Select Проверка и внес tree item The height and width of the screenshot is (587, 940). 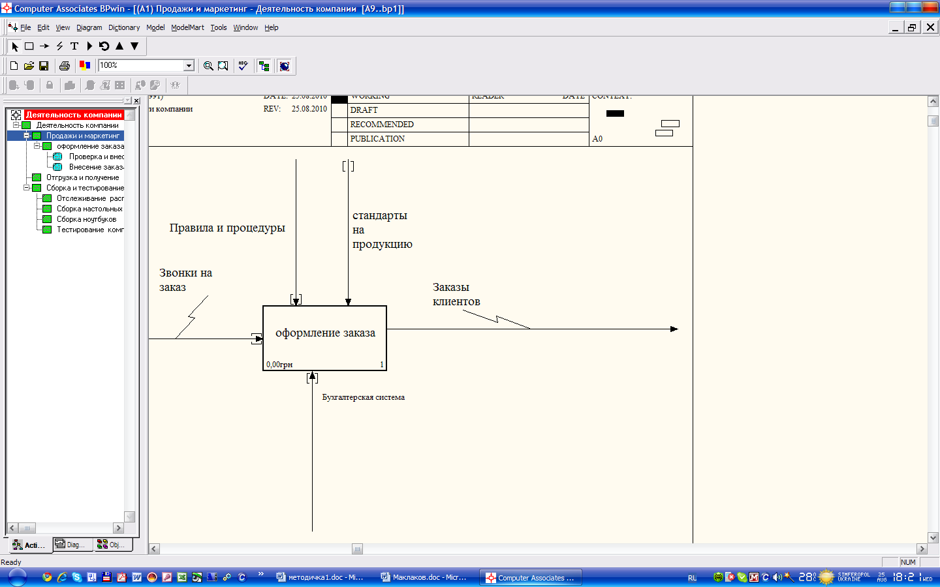[x=96, y=157]
